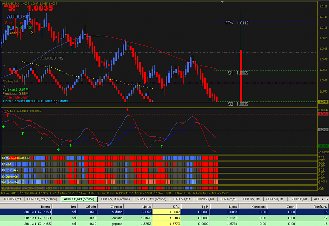
Task: Click the tab strip scroll-right arrow
Action: tap(327, 199)
